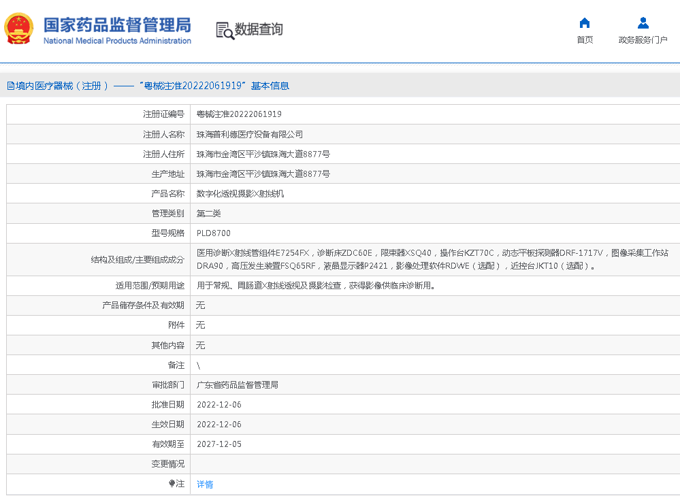Click the 管理类别 value 第二类
This screenshot has height=496, width=680.
pyautogui.click(x=208, y=214)
